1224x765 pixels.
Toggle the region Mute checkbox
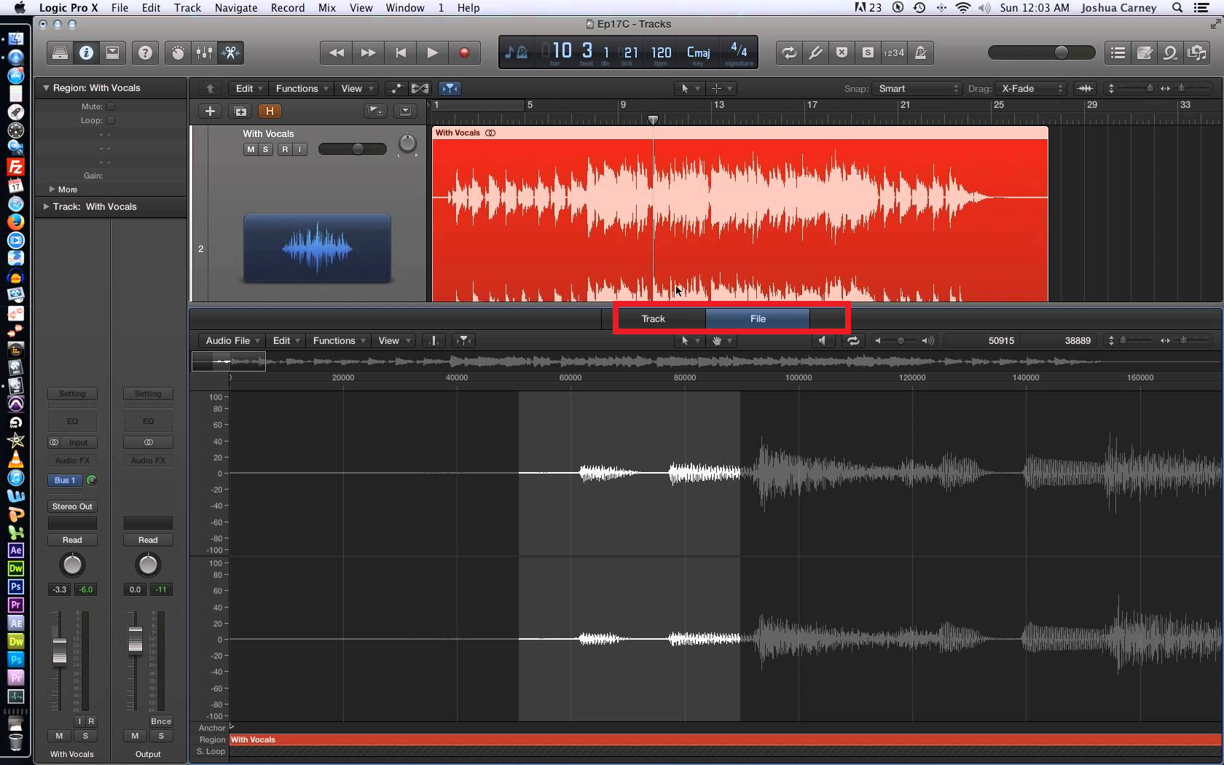[x=111, y=106]
